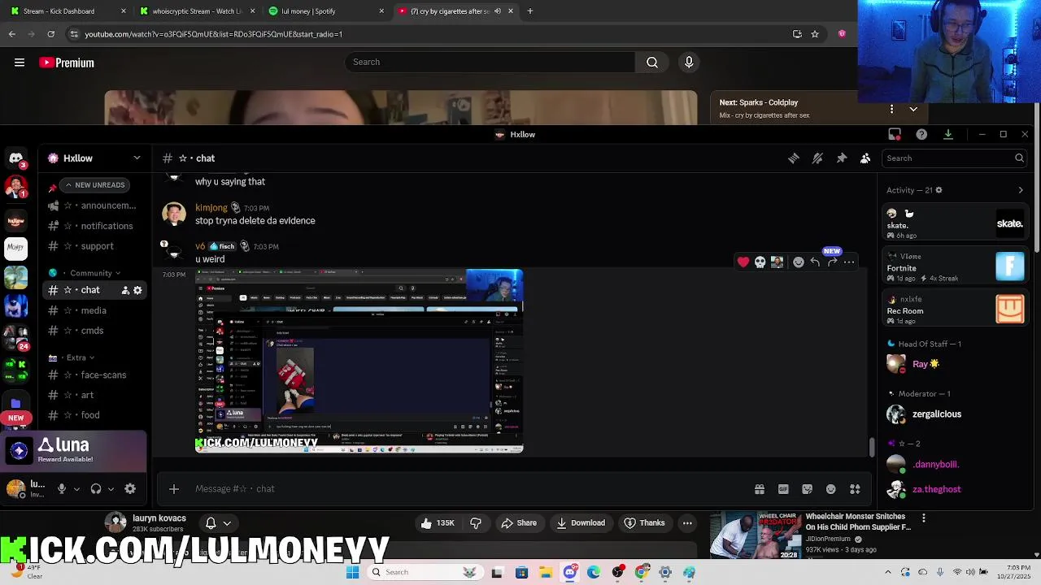This screenshot has width=1041, height=585.
Task: Click the Luna Reward Available banner
Action: coord(73,450)
